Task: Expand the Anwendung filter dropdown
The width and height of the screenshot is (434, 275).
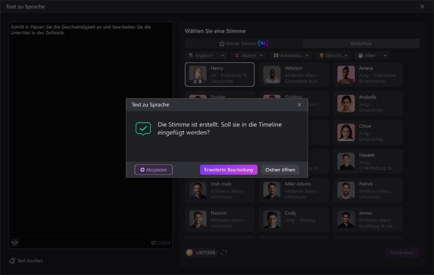Action: (291, 55)
